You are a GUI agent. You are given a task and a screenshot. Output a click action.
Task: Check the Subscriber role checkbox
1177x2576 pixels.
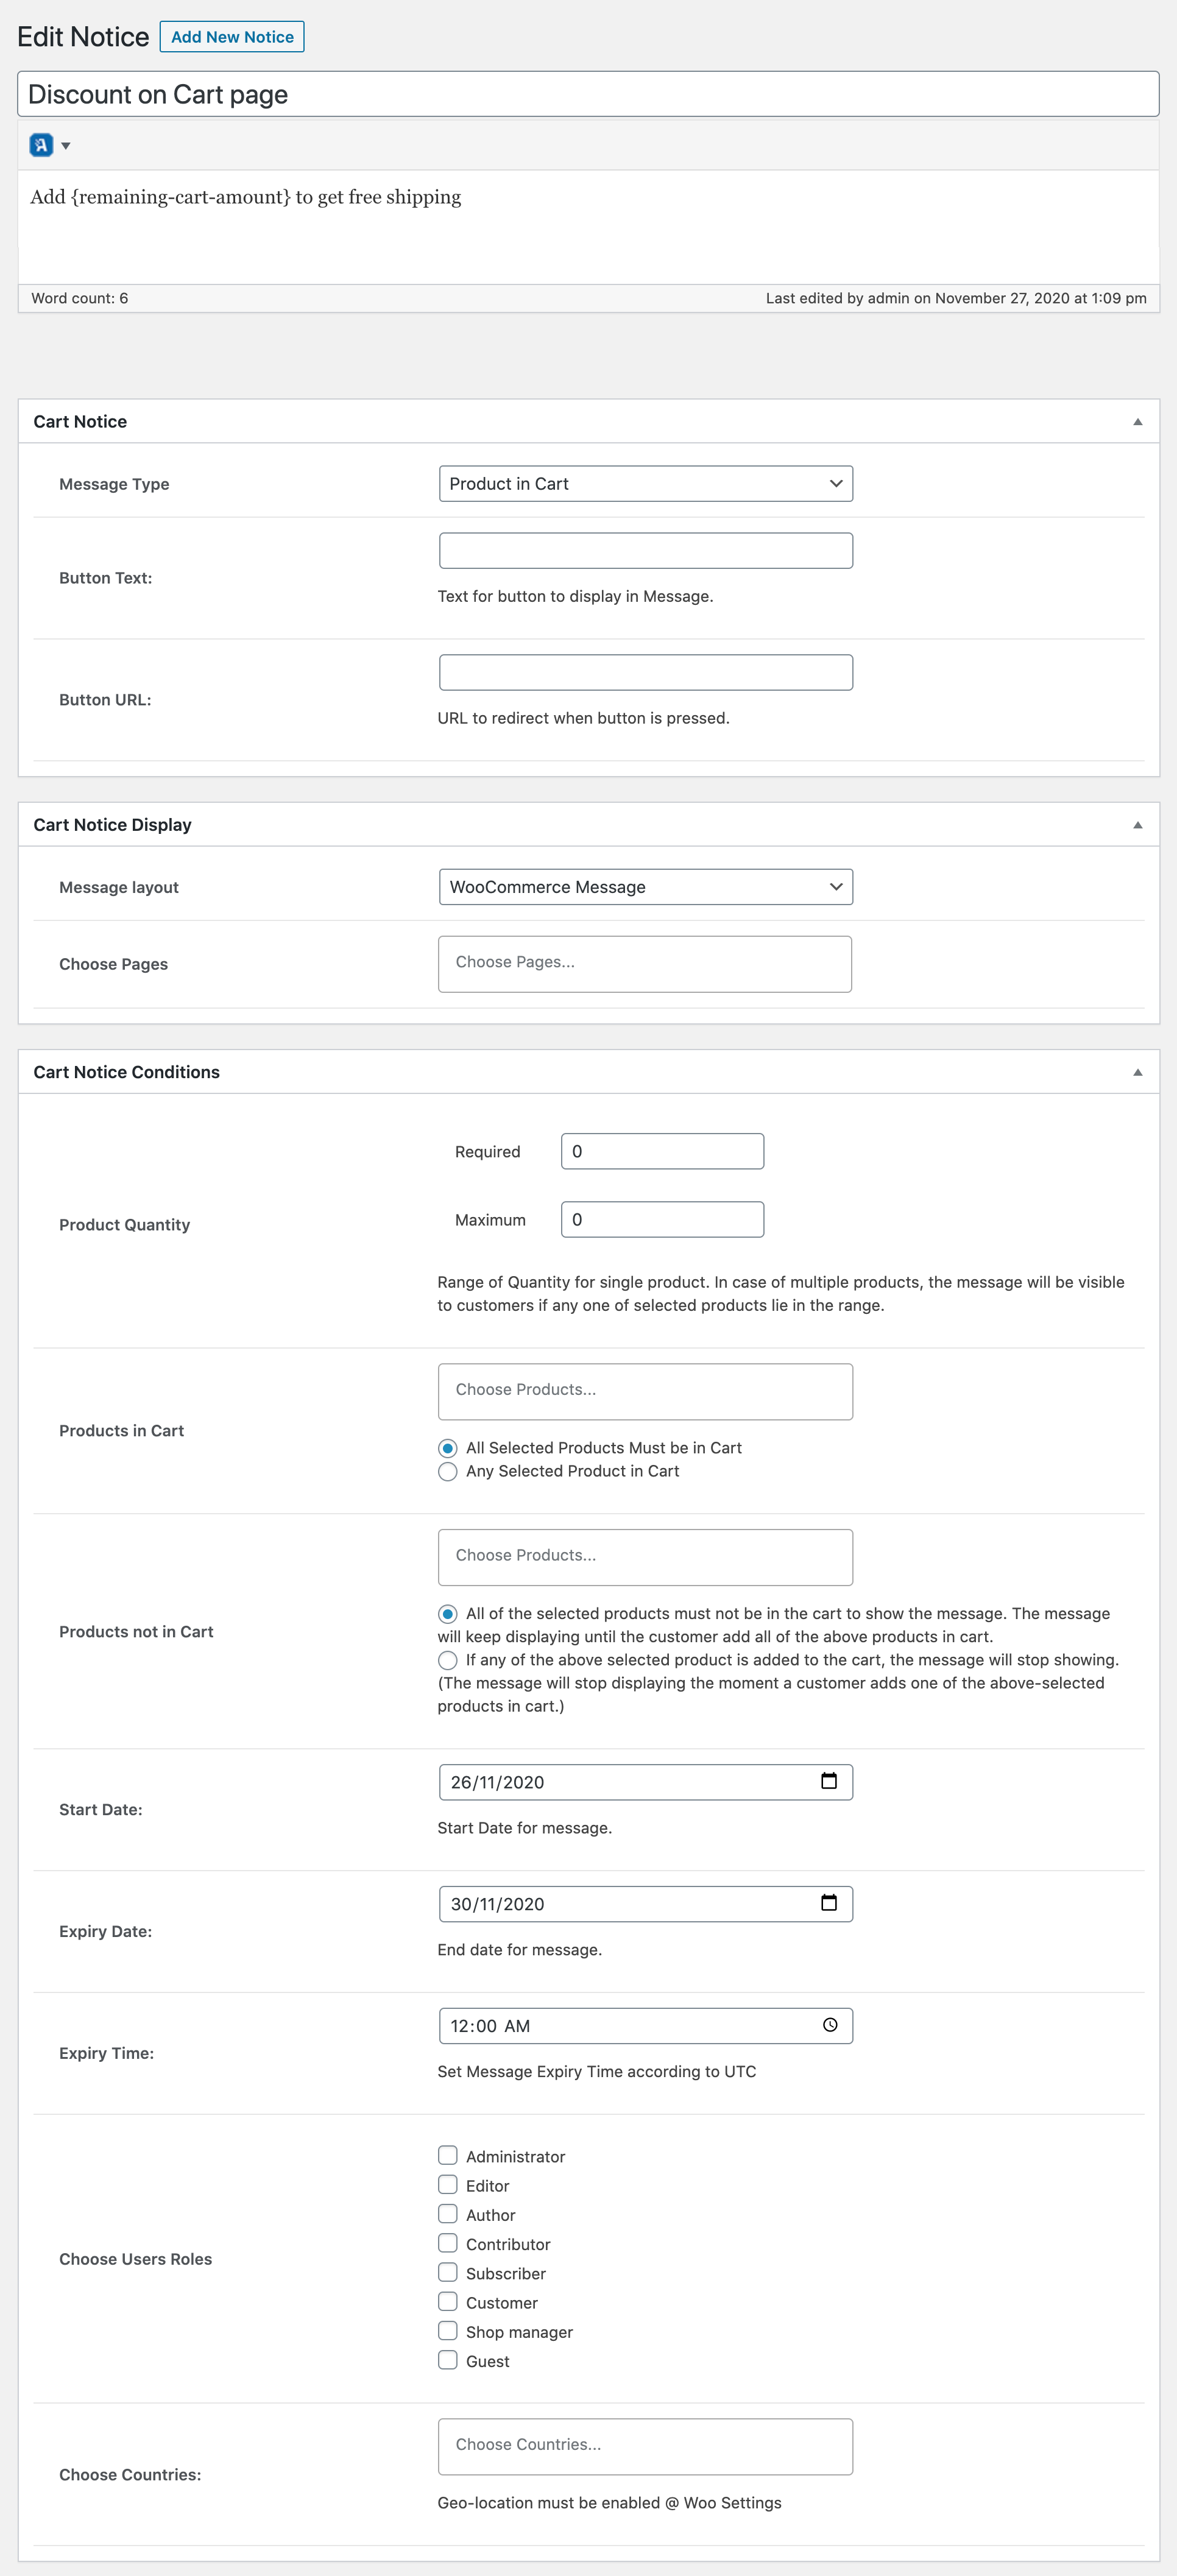click(447, 2272)
